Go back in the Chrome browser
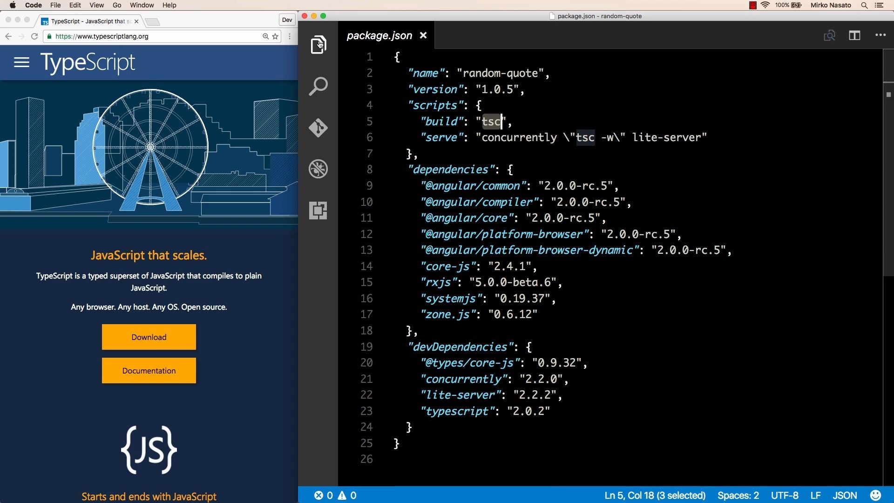Viewport: 894px width, 503px height. click(x=8, y=36)
